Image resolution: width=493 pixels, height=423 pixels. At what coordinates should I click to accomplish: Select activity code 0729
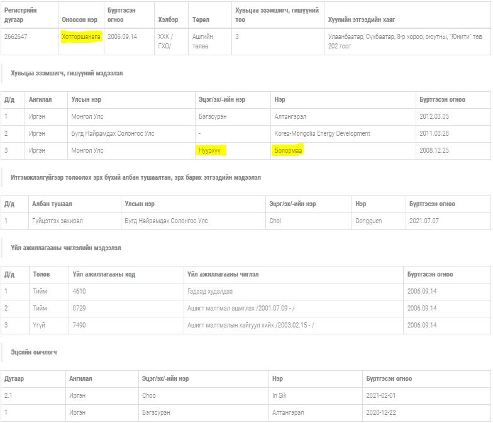(x=79, y=309)
